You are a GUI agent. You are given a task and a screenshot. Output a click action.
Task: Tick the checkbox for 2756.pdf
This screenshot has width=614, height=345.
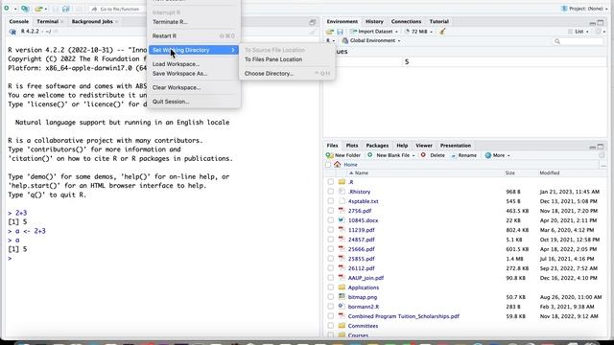coord(330,211)
